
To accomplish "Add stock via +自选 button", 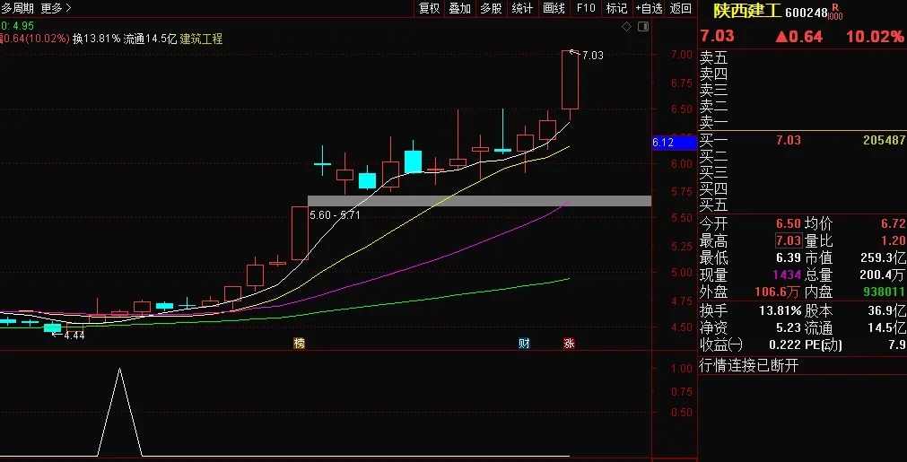I will 649,8.
